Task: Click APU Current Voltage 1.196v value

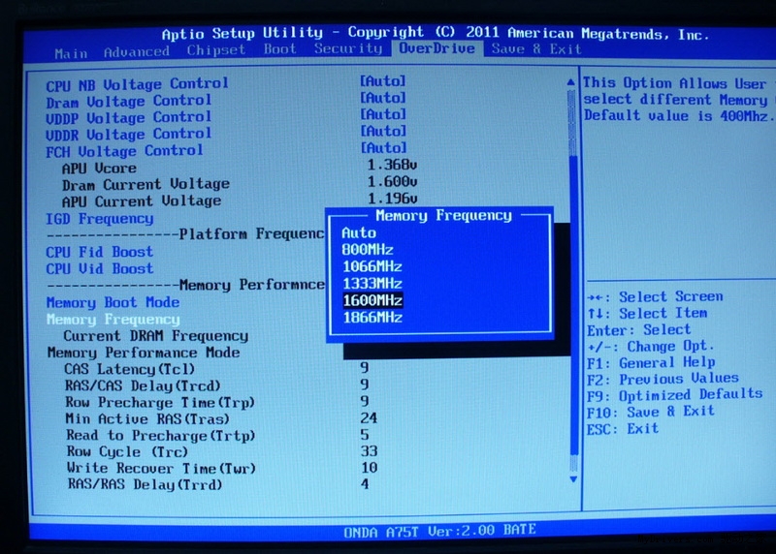Action: pos(392,199)
